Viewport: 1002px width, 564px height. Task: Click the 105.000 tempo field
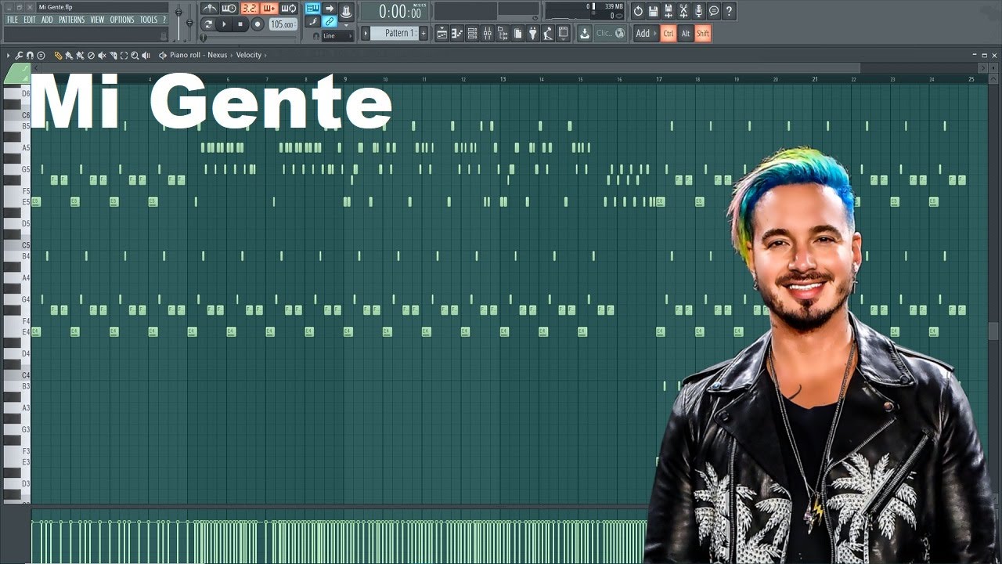click(282, 24)
